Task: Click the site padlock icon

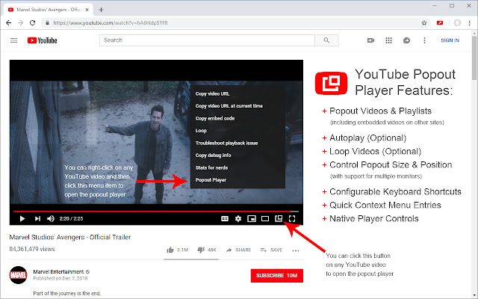Action: [x=47, y=23]
